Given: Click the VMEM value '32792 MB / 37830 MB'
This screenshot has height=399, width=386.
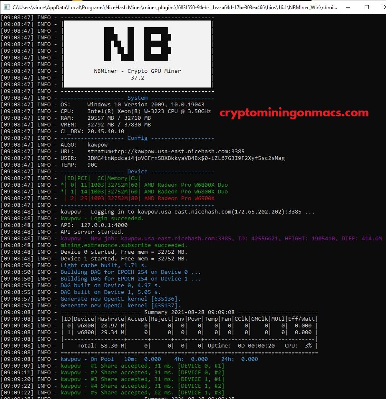Looking at the screenshot, I should click(x=119, y=124).
